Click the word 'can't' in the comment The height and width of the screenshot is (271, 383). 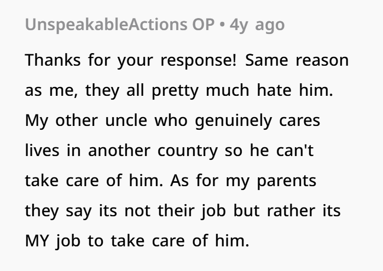[295, 151]
